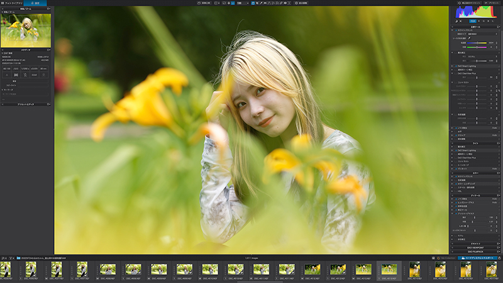The height and width of the screenshot is (283, 503).
Task: Expand the HSL tool in Color palette
Action: 452,191
